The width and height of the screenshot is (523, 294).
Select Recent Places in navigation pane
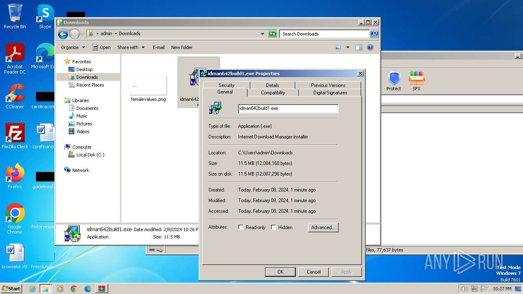click(90, 85)
